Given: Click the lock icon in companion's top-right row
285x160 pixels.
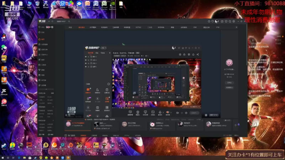Looking at the screenshot, I should pyautogui.click(x=184, y=54).
